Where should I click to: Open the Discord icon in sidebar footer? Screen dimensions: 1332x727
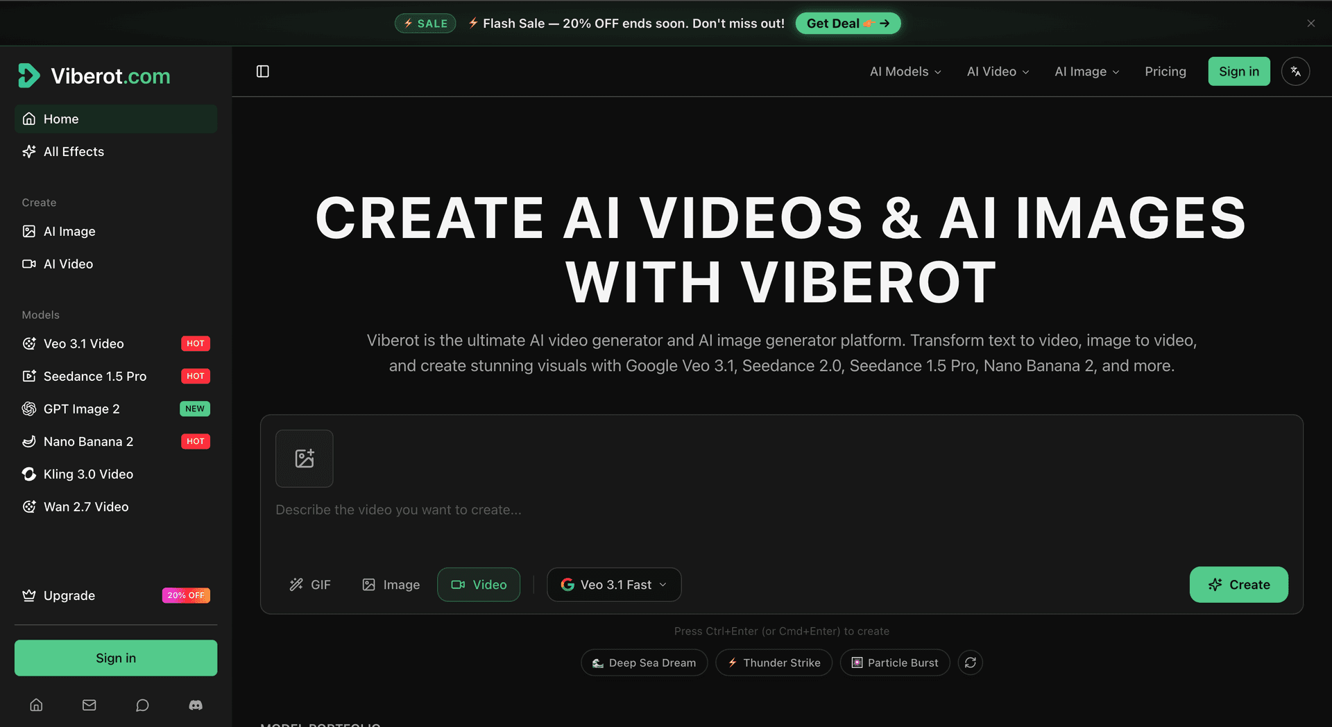pos(196,705)
